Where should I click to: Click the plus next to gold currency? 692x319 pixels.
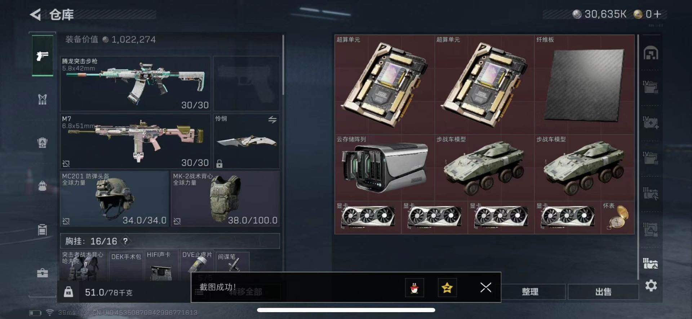tap(657, 14)
